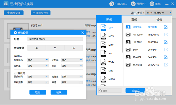Open the audio 比特率 dropdown
This screenshot has width=176, height=105.
[x=72, y=77]
